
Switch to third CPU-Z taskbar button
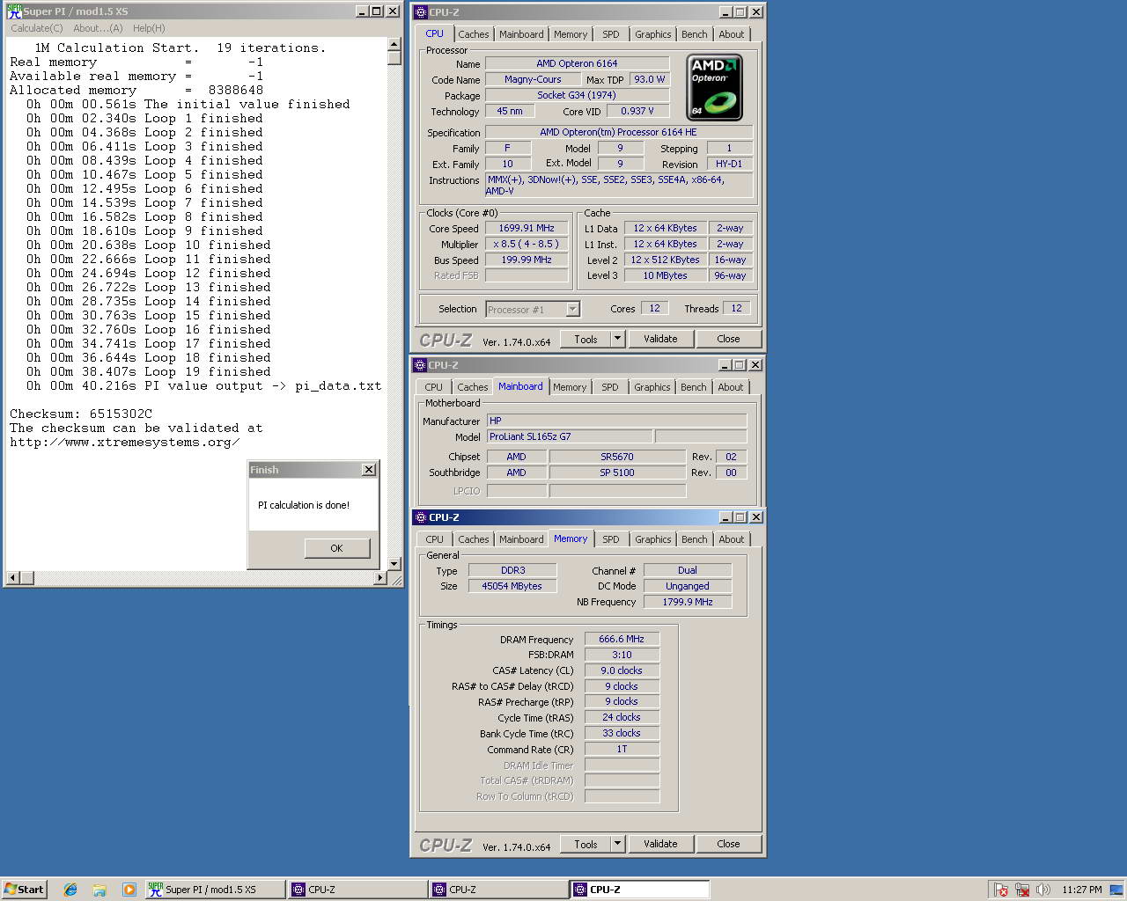coord(640,890)
